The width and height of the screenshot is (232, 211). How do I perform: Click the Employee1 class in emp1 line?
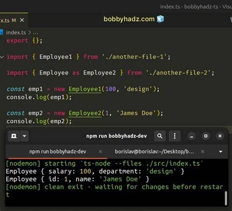(85, 89)
